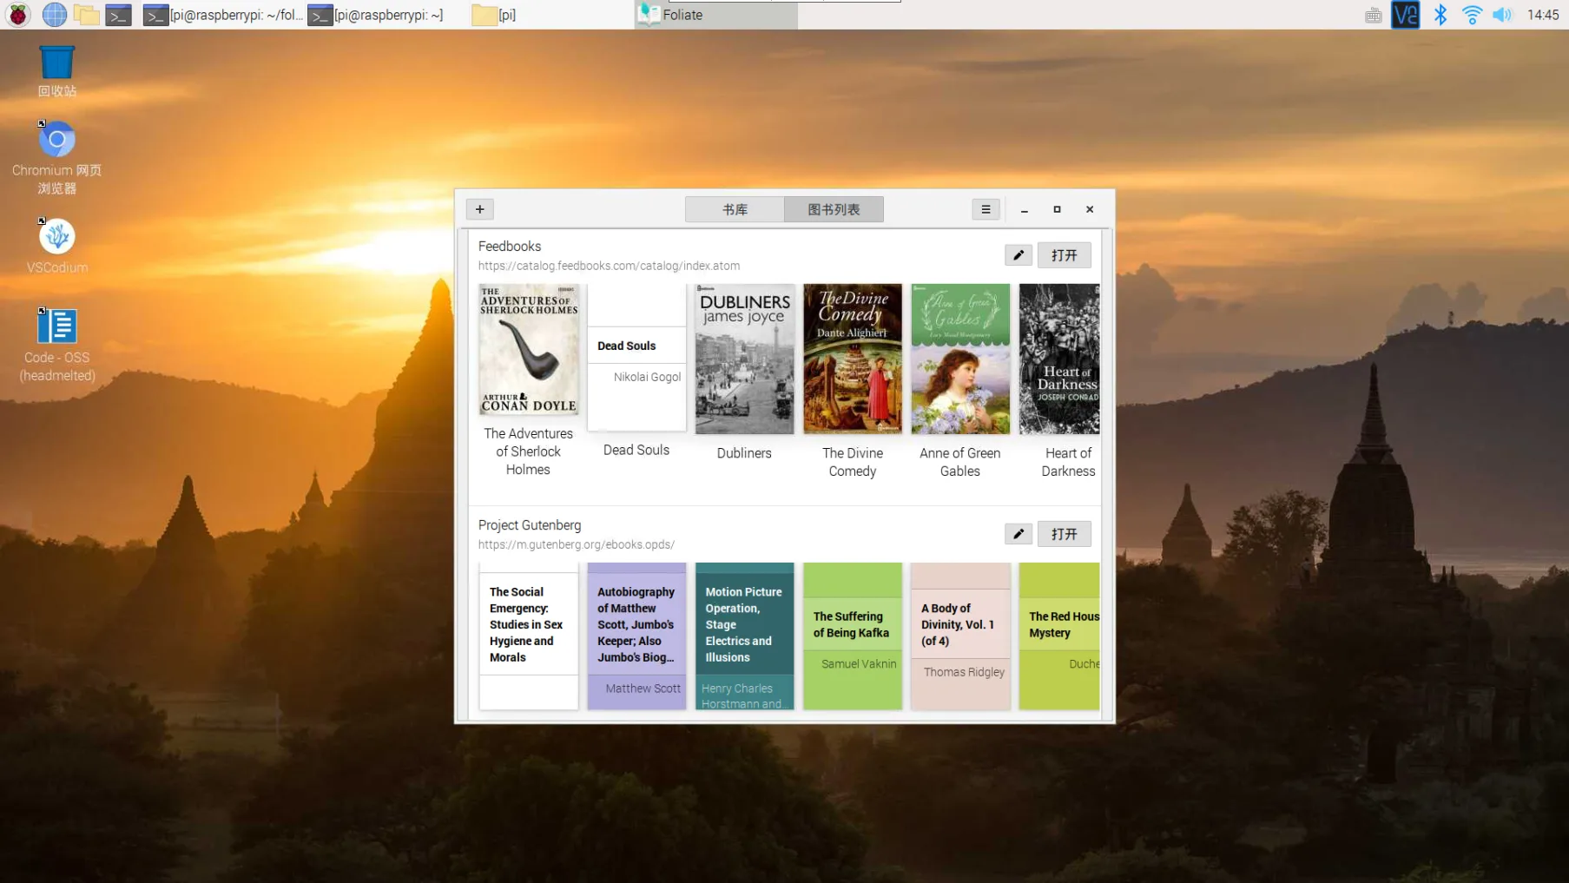Open the Foliate hamburger menu
The width and height of the screenshot is (1569, 883).
tap(986, 209)
